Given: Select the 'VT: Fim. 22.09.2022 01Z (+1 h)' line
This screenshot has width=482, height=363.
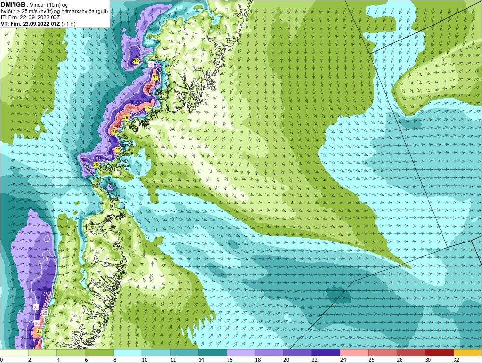Looking at the screenshot, I should (x=38, y=23).
